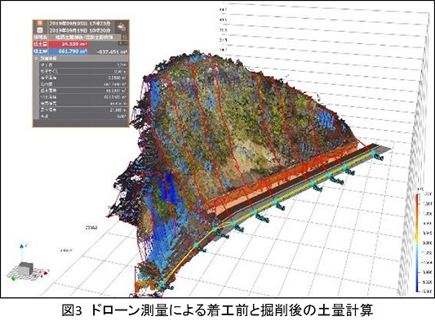Click the green Y axis ball on gizmo
This screenshot has height=321, width=435.
pyautogui.click(x=14, y=278)
